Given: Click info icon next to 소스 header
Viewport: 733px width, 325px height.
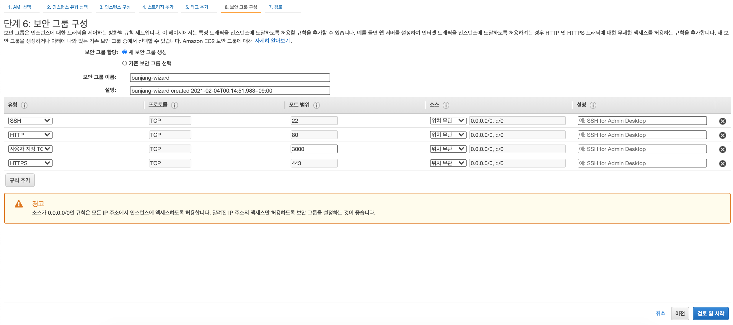Looking at the screenshot, I should pyautogui.click(x=446, y=105).
